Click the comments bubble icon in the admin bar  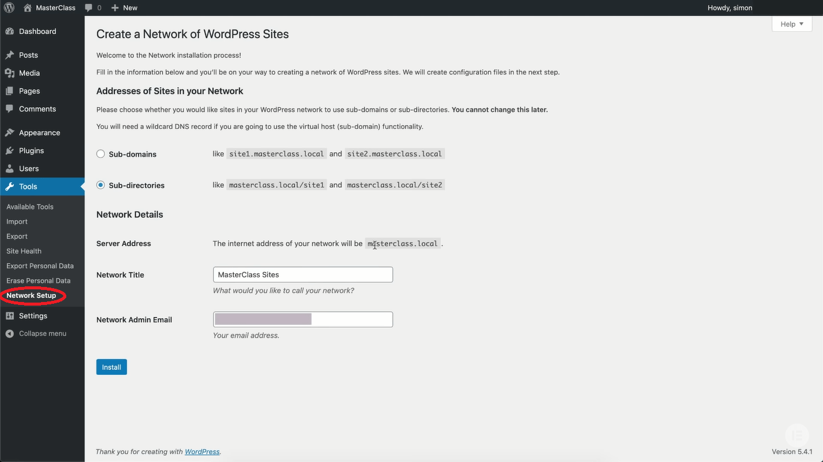(x=89, y=8)
